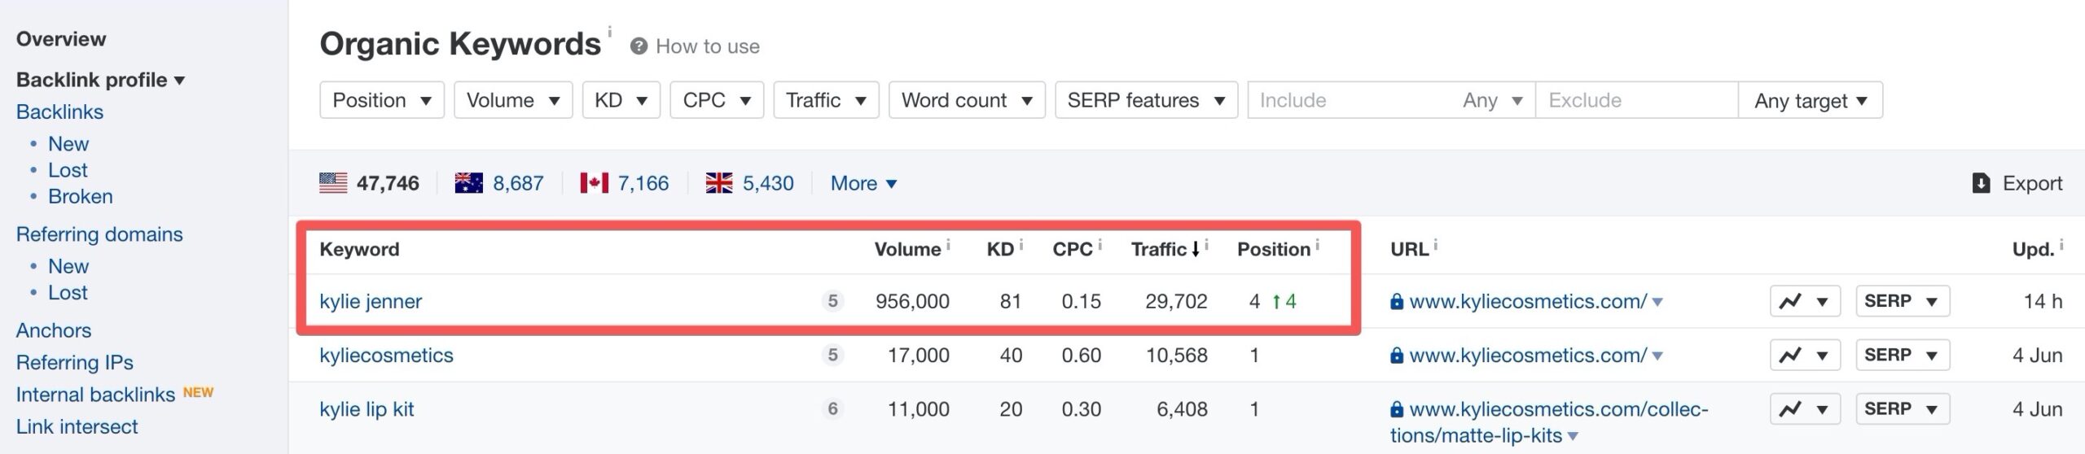Open the KD filter dropdown
2085x454 pixels.
coord(621,100)
